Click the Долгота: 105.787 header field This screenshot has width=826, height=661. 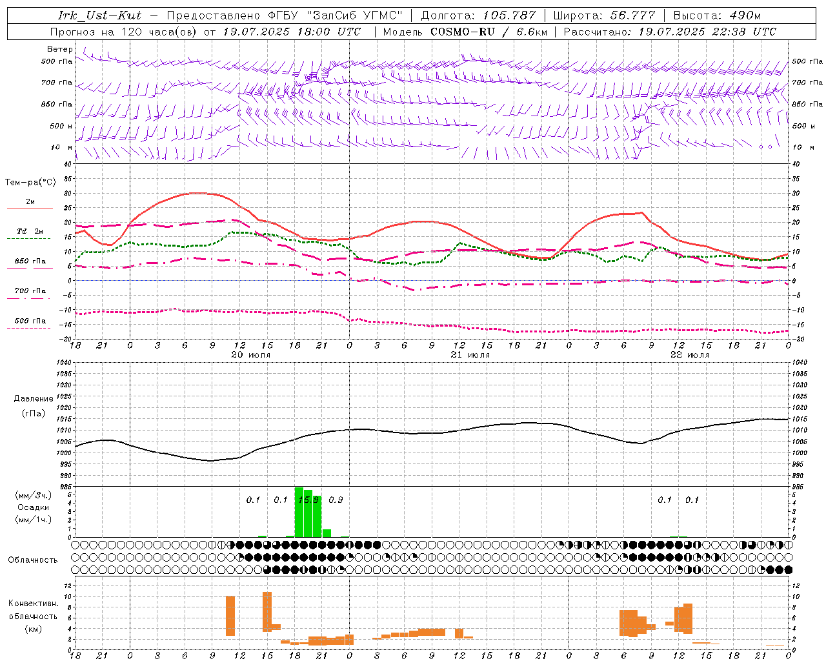pyautogui.click(x=478, y=15)
